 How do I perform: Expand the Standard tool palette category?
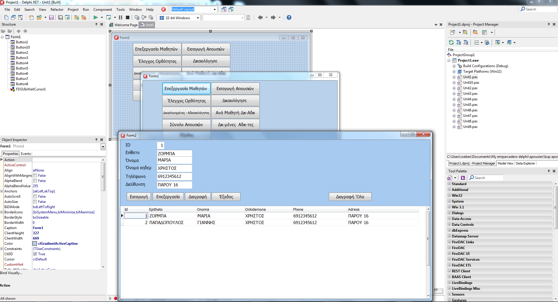449,184
